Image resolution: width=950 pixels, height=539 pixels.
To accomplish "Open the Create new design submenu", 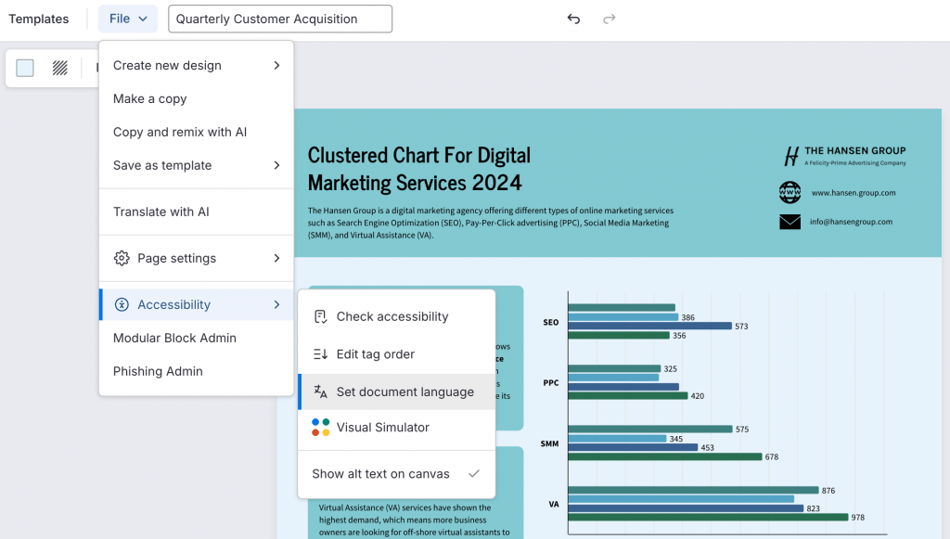I will point(197,66).
